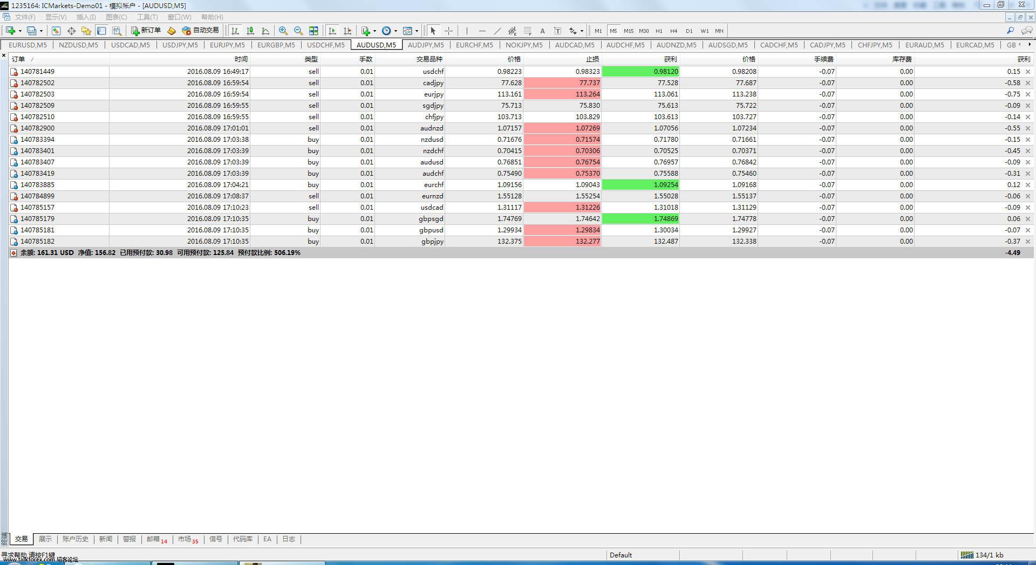Close the terminal panel with X
1036x565 pixels.
(4, 56)
